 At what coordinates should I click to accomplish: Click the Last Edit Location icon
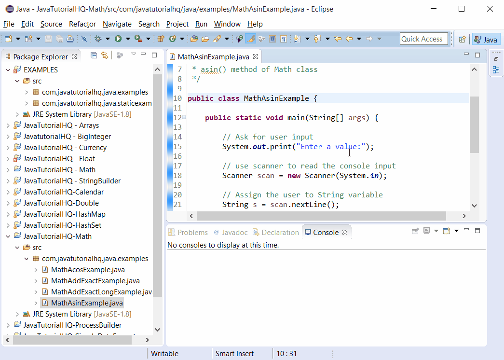338,39
